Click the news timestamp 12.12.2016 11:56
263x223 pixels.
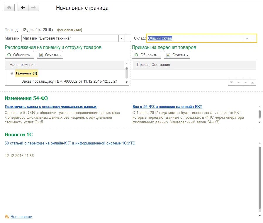tap(19, 156)
